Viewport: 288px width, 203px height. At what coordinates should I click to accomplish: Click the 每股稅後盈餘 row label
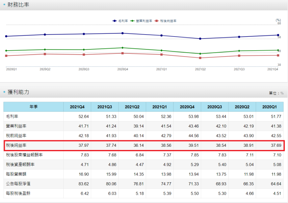coord(18,193)
